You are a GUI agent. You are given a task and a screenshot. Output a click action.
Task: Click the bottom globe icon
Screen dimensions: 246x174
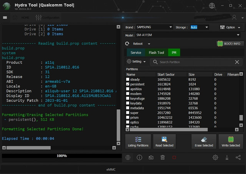tap(128, 157)
